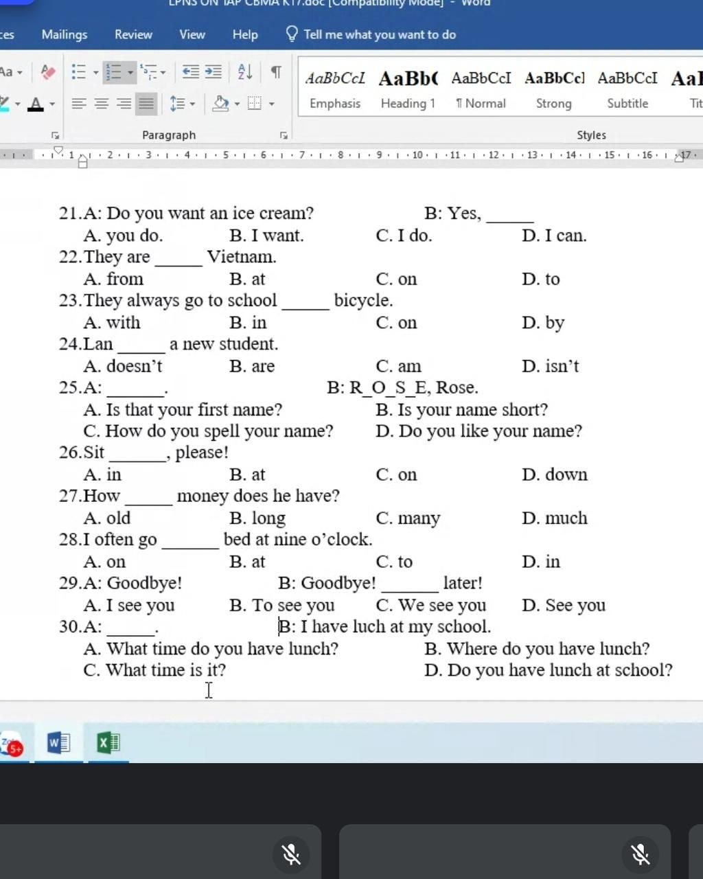
Task: Click answer 'D. by' in question 23
Action: [x=543, y=323]
